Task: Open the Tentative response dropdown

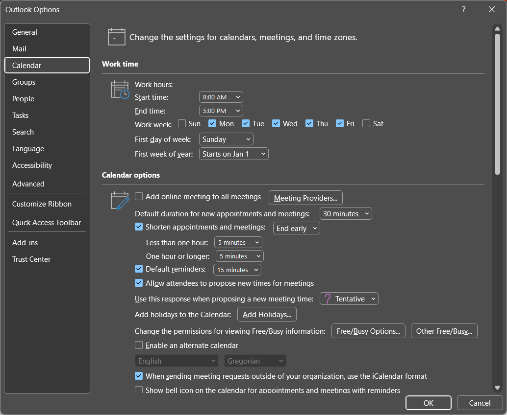Action: pos(349,299)
